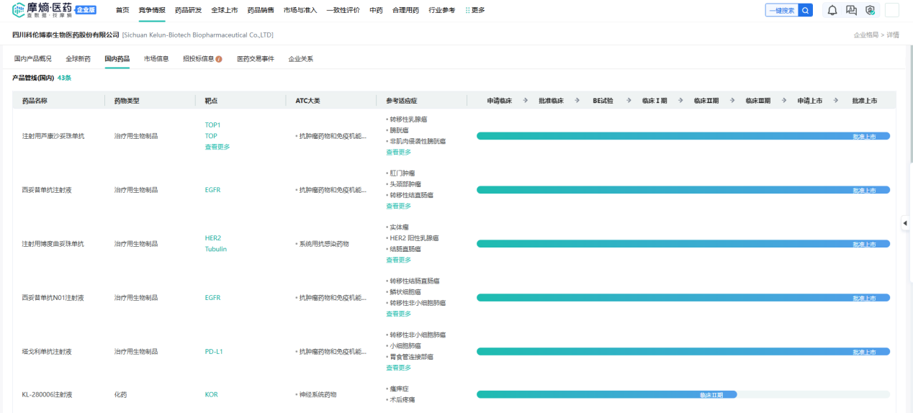
Task: Click the HER2 target link
Action: 213,238
